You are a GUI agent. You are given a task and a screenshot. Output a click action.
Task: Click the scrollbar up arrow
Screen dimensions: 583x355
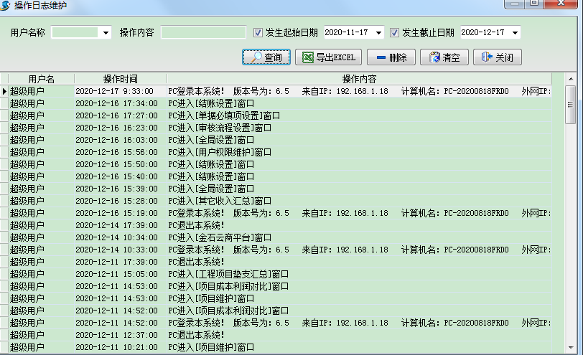tap(571, 78)
